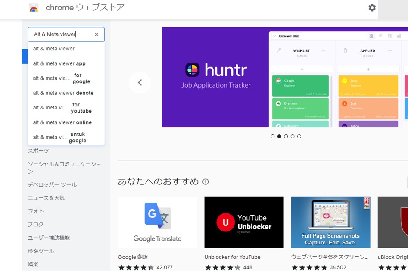Select the fourth carousel dot
Image resolution: width=408 pixels, height=272 pixels.
click(293, 136)
